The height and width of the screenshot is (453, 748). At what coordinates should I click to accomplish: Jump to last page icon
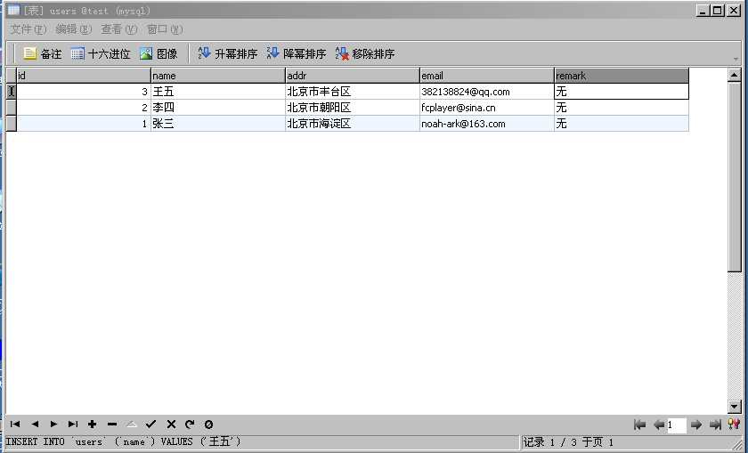[x=715, y=425]
